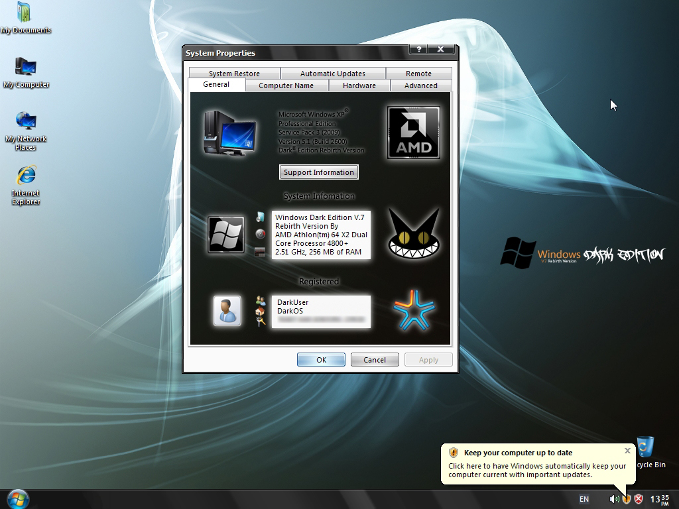The image size is (679, 509).
Task: Click the Windows Update shield tray icon
Action: pyautogui.click(x=626, y=499)
